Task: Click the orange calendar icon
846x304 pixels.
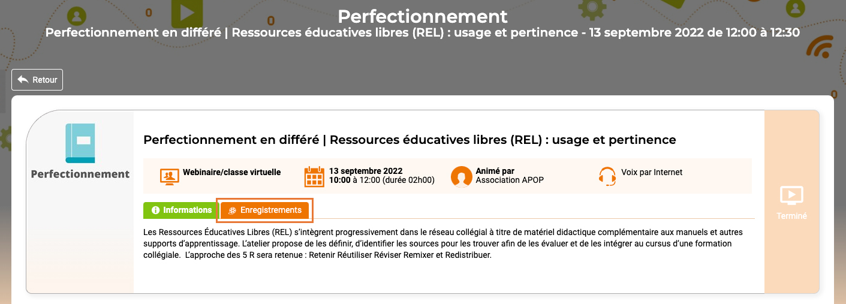Action: click(314, 176)
